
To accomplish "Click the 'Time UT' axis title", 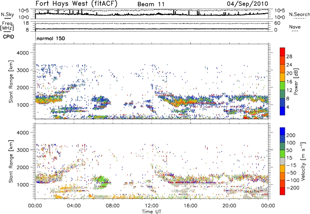I will tap(152, 212).
